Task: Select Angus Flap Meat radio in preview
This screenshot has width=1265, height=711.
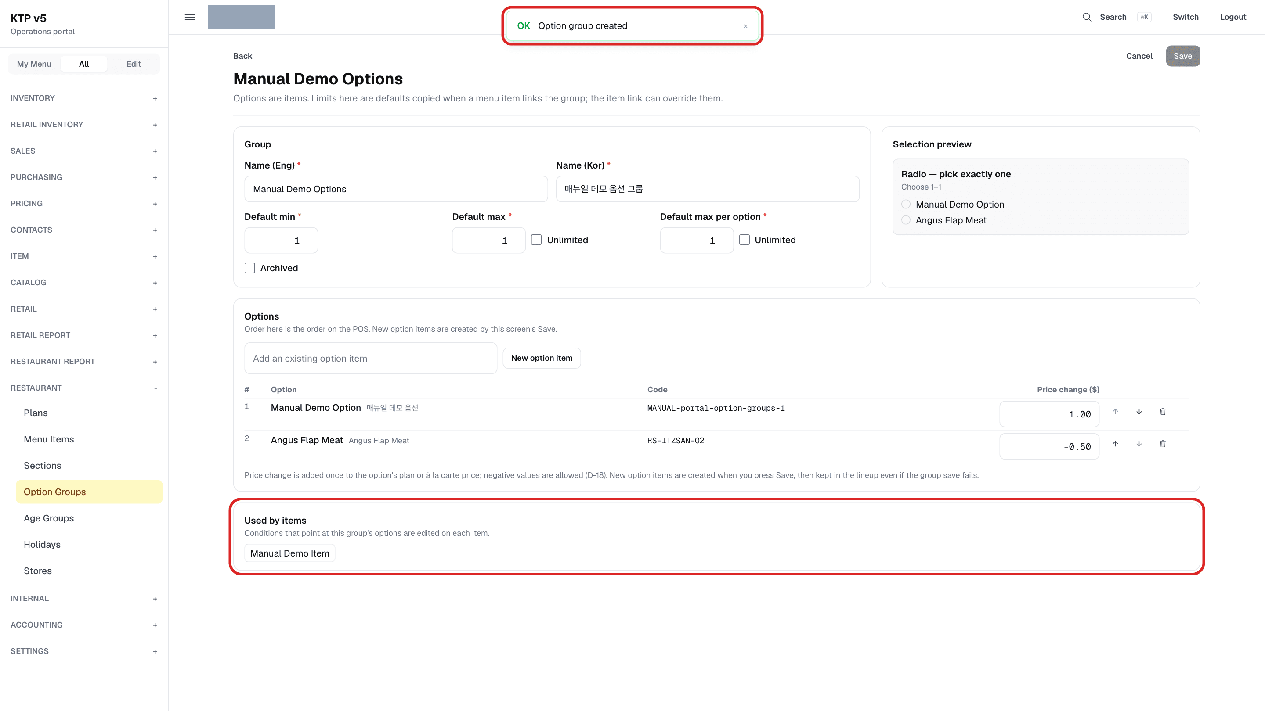Action: click(906, 220)
